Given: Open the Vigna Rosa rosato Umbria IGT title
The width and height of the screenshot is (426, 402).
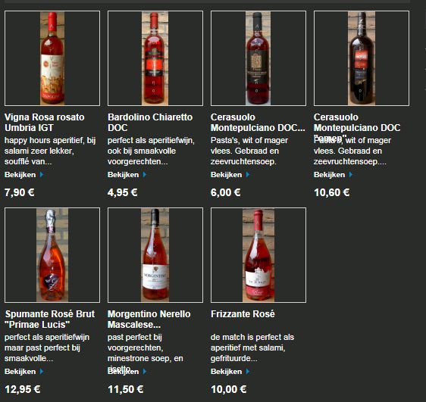Looking at the screenshot, I should pyautogui.click(x=45, y=123).
